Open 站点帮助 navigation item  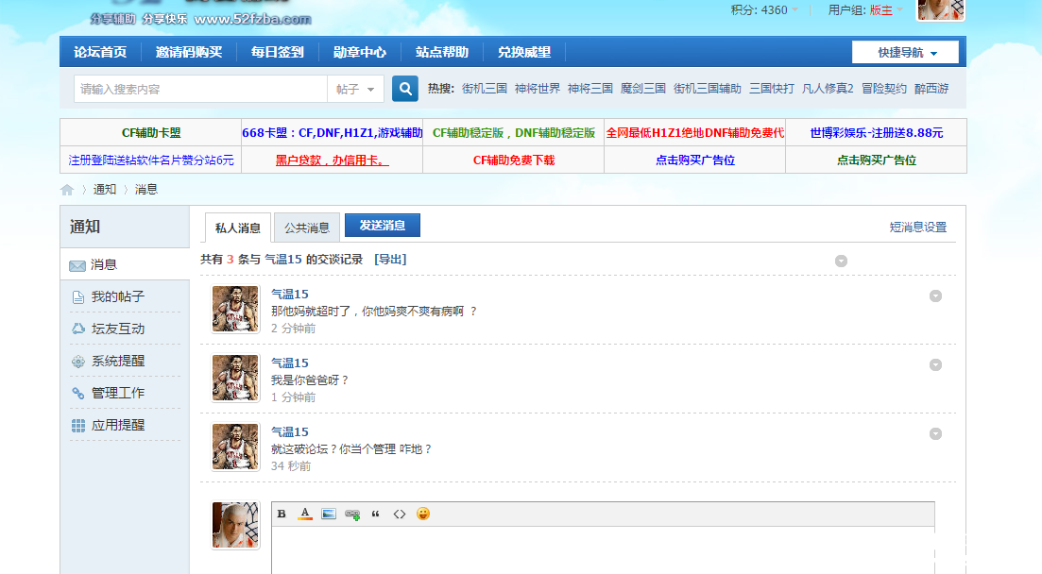(x=442, y=52)
